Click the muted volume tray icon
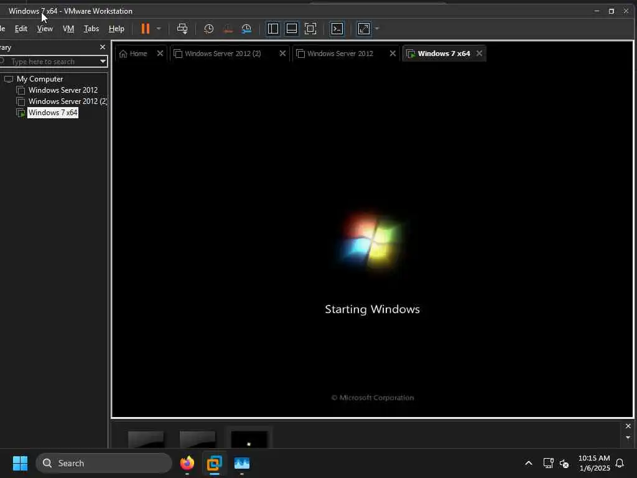This screenshot has width=637, height=478. [564, 463]
